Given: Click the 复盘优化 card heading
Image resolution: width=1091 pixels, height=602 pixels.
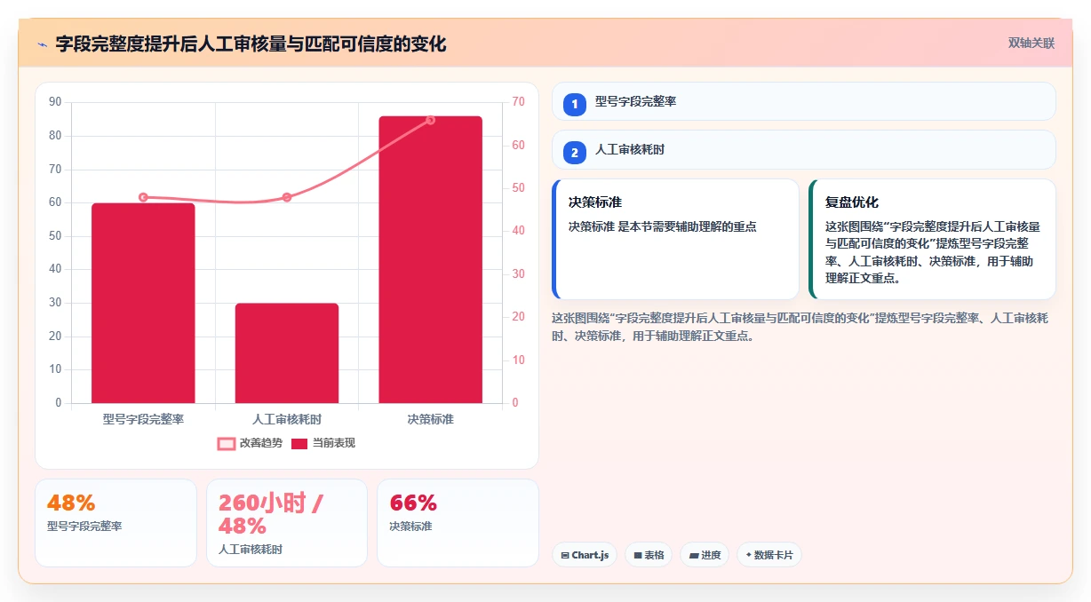Looking at the screenshot, I should pyautogui.click(x=852, y=202).
